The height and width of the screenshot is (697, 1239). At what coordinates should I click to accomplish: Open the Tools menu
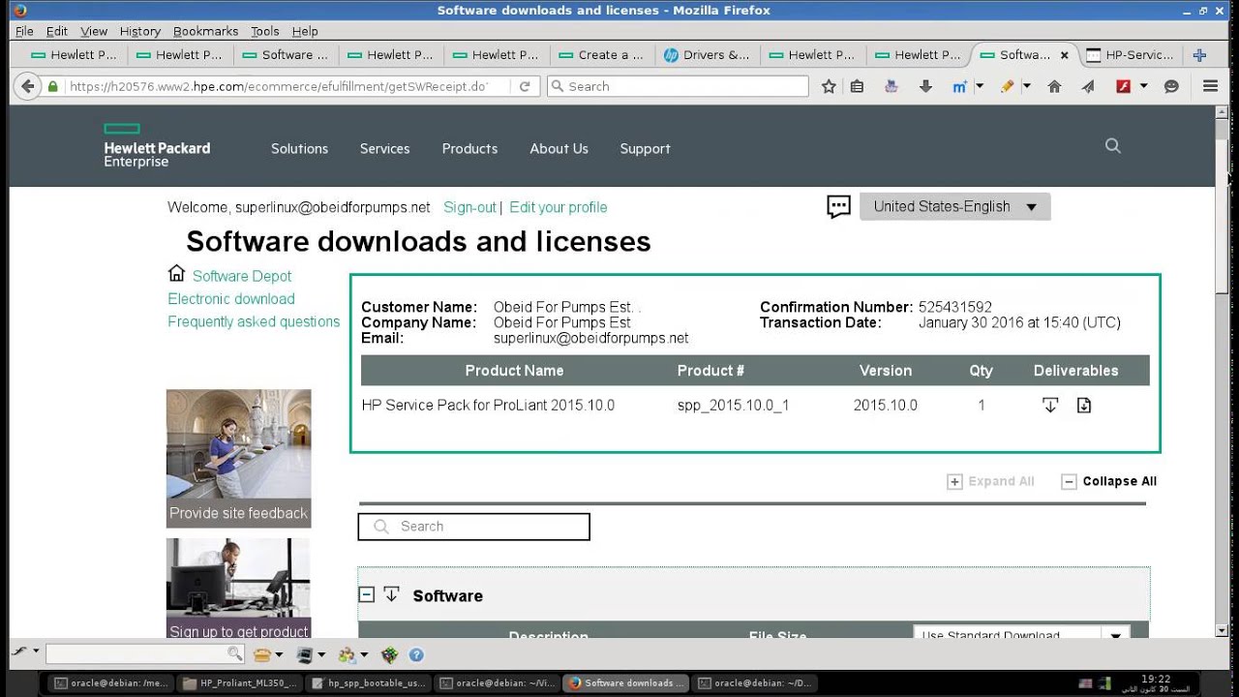[x=264, y=31]
